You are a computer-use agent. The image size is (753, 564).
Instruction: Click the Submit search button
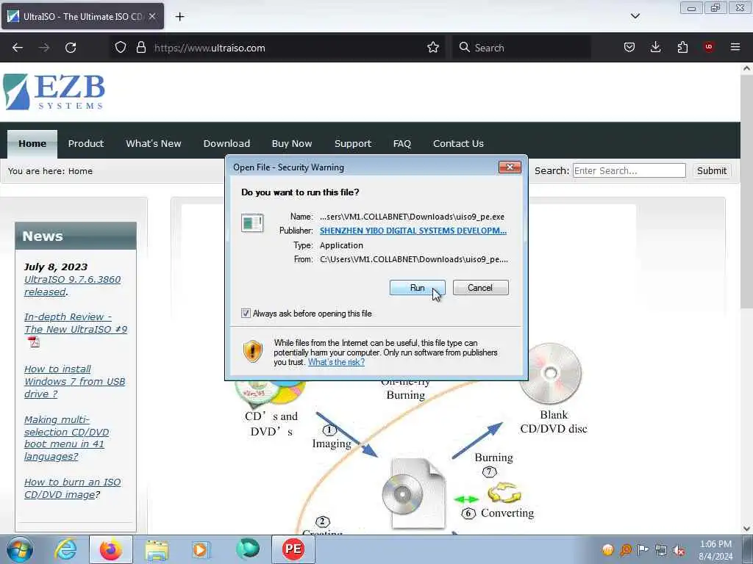coord(711,170)
